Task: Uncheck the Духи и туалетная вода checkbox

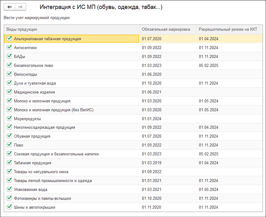Action: [x=9, y=83]
